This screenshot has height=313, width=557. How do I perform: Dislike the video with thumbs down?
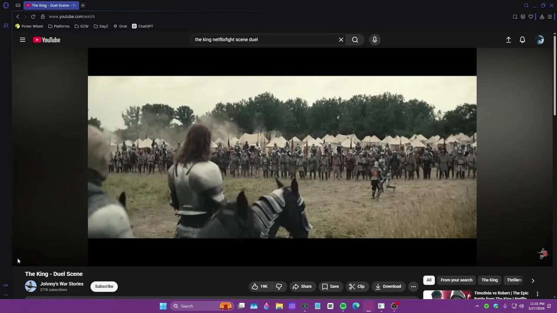[x=279, y=286]
